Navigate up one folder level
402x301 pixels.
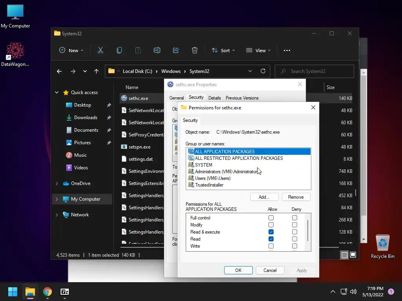point(97,71)
